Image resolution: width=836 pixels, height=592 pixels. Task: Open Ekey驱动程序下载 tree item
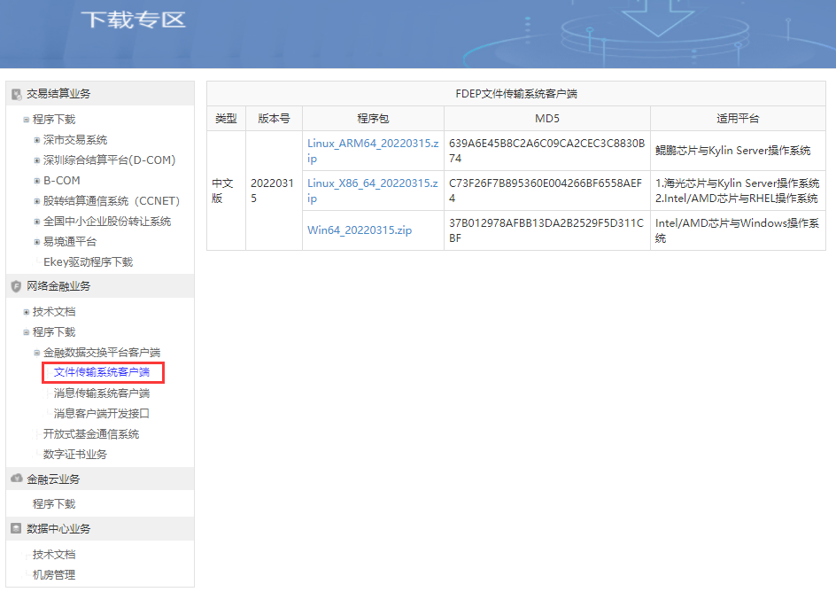88,261
